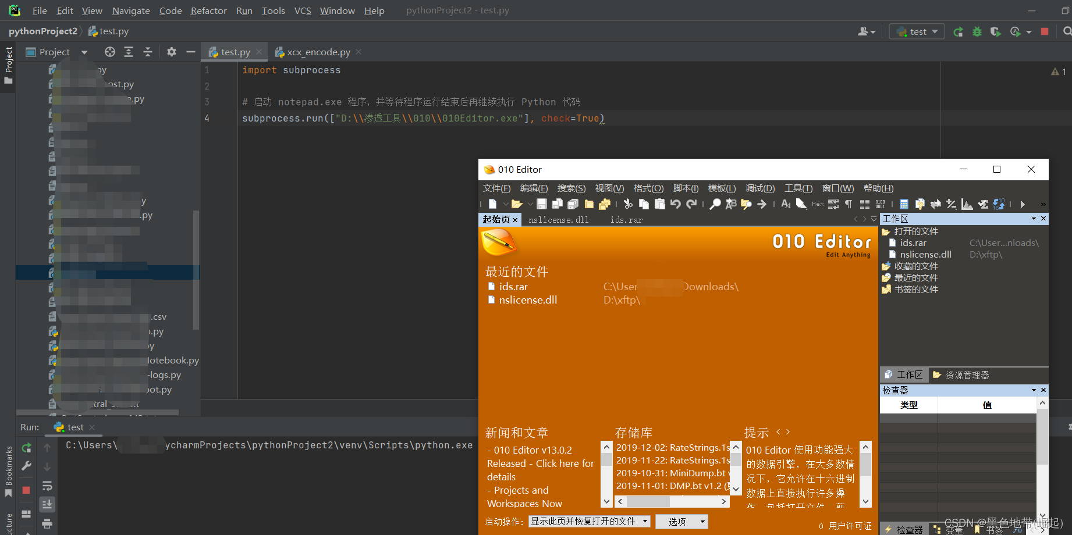
Task: Click Run with Coverage shield icon in PyCharm
Action: pyautogui.click(x=996, y=32)
